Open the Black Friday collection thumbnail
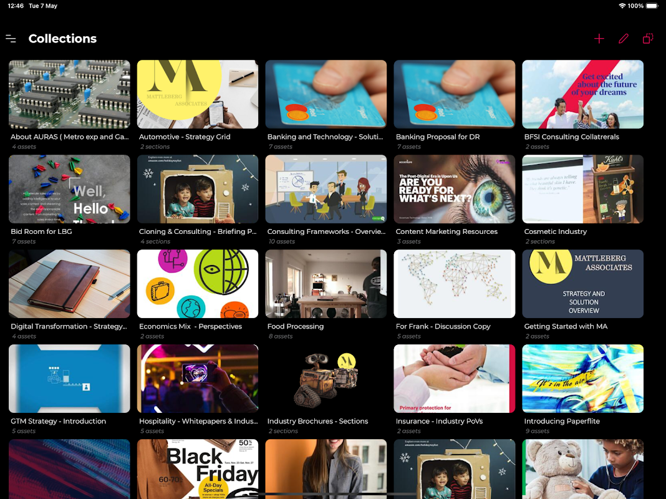This screenshot has height=499, width=666. [198, 469]
